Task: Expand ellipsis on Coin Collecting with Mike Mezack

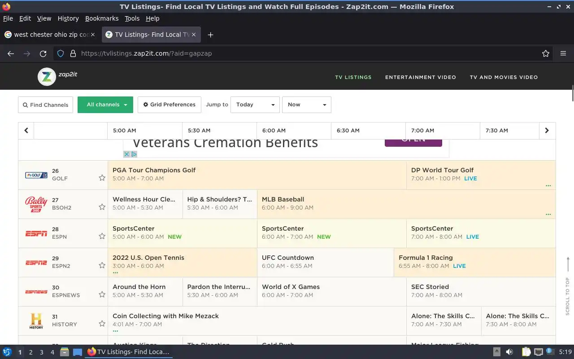Action: coord(115,331)
